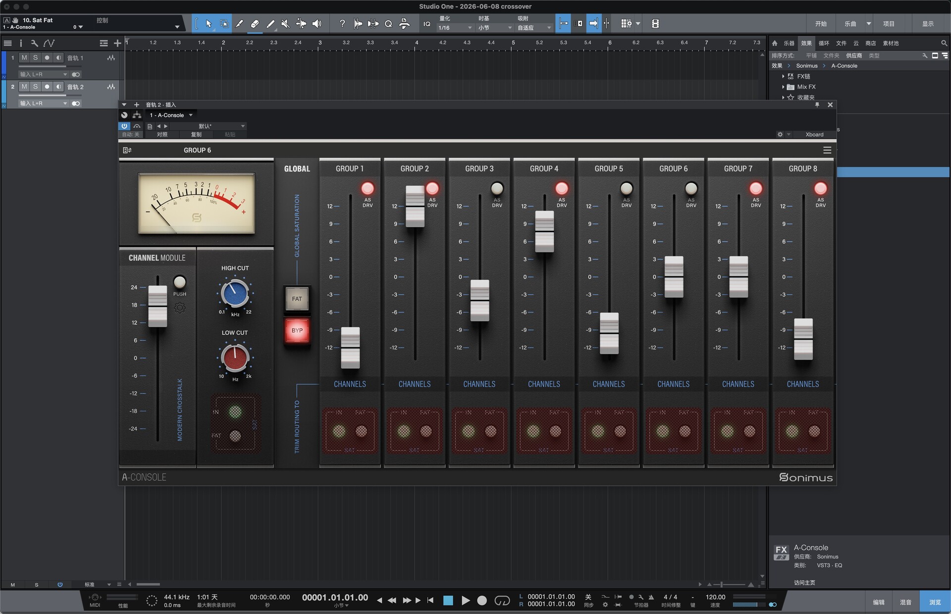Open the inspector 'i' icon
The height and width of the screenshot is (614, 951).
coord(21,43)
